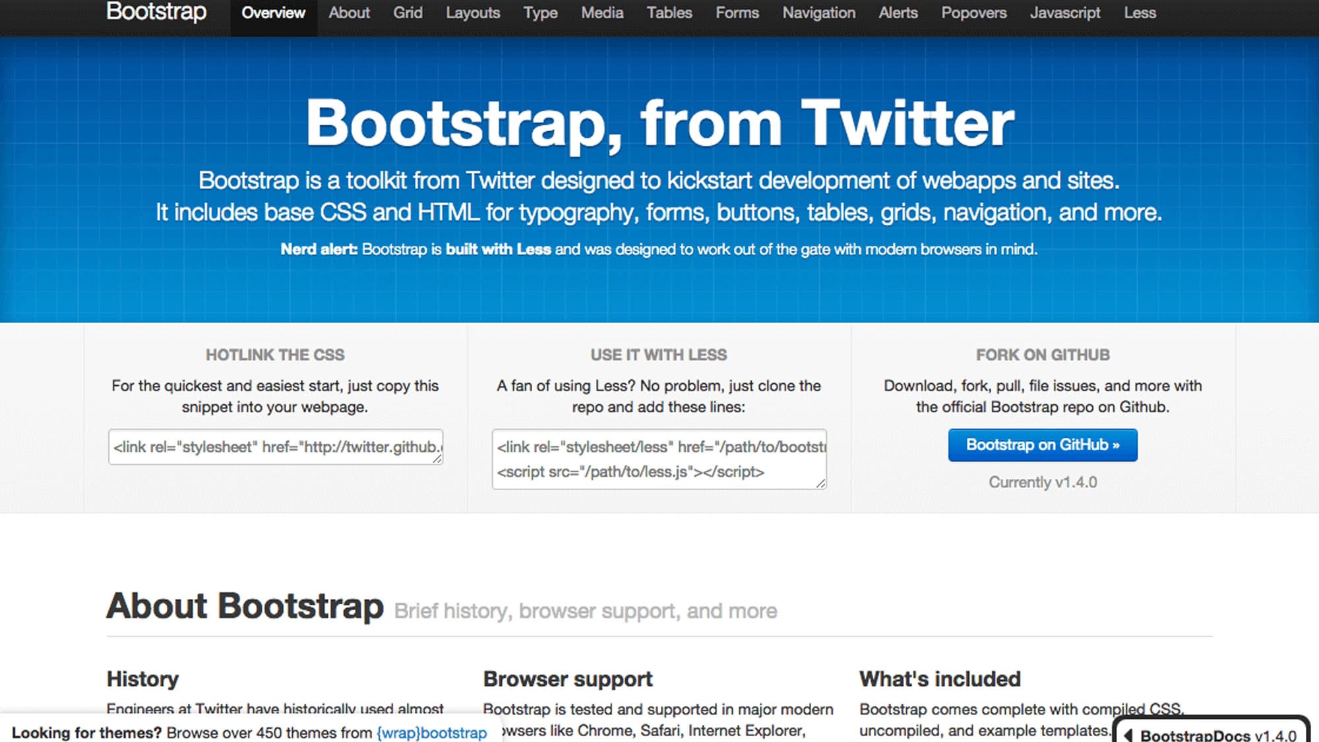Grab the Less textarea resize handle

820,483
